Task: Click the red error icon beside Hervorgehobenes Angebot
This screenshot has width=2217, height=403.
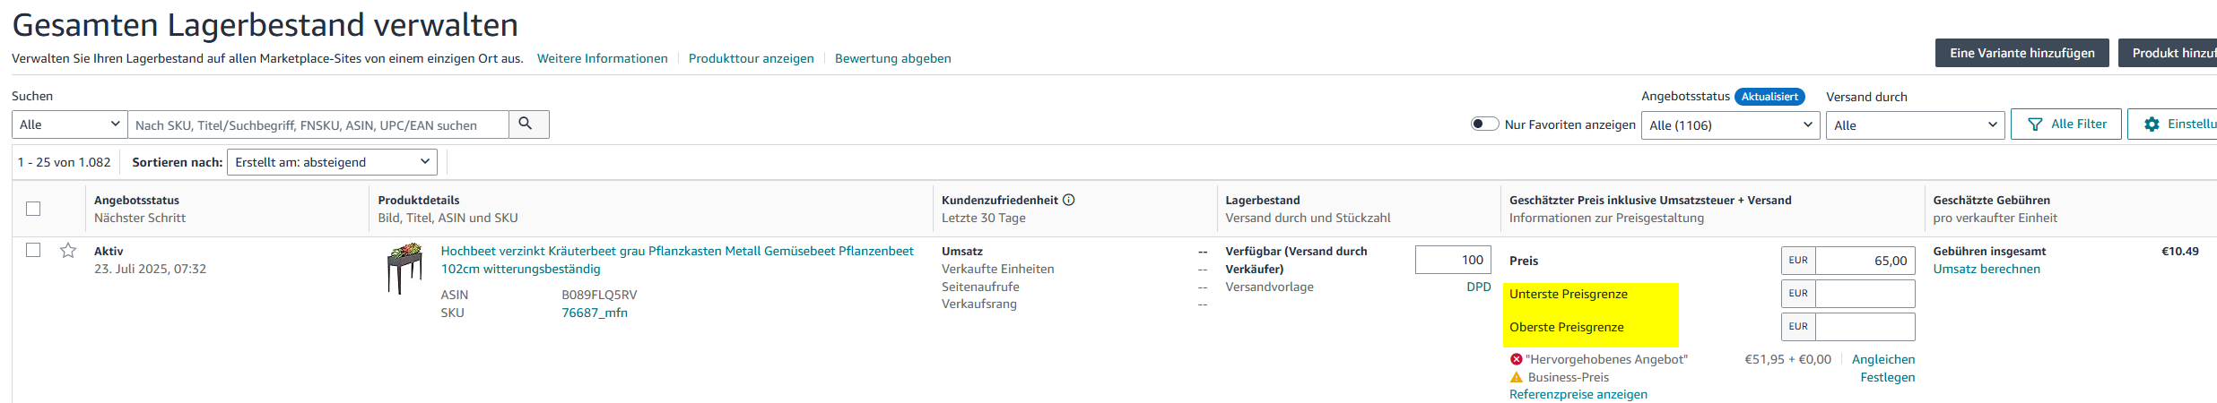Action: pos(1516,359)
